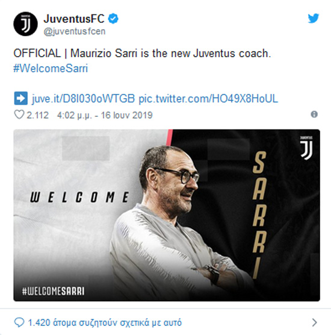
Task: Open the tweet info circle icon
Action: [x=314, y=114]
